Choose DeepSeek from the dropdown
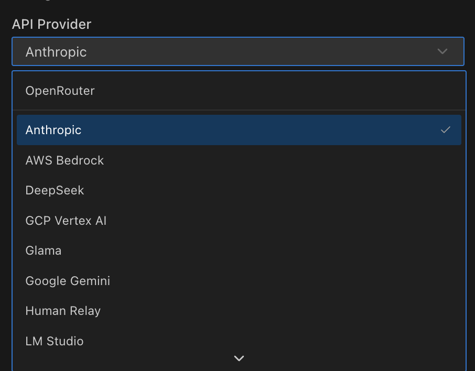The width and height of the screenshot is (475, 371). 55,190
